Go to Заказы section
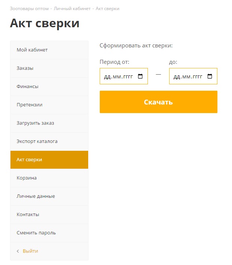Image resolution: width=232 pixels, height=265 pixels. (x=49, y=68)
